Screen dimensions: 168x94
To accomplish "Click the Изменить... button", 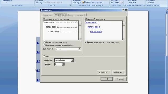I will pos(118,72).
